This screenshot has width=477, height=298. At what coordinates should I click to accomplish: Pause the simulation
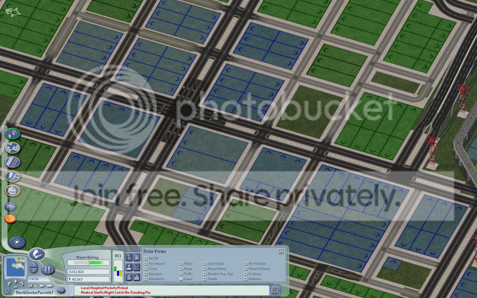point(30,286)
